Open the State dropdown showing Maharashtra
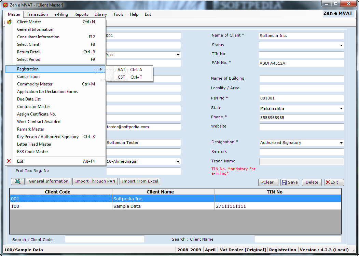The width and height of the screenshot is (359, 256). [341, 109]
